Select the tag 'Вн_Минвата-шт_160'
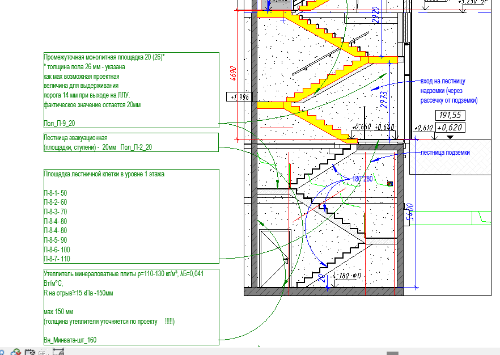The width and height of the screenshot is (500, 355). pyautogui.click(x=70, y=340)
